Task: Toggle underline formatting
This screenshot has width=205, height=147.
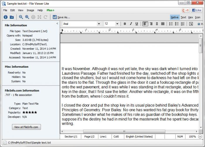Action: coord(136,24)
